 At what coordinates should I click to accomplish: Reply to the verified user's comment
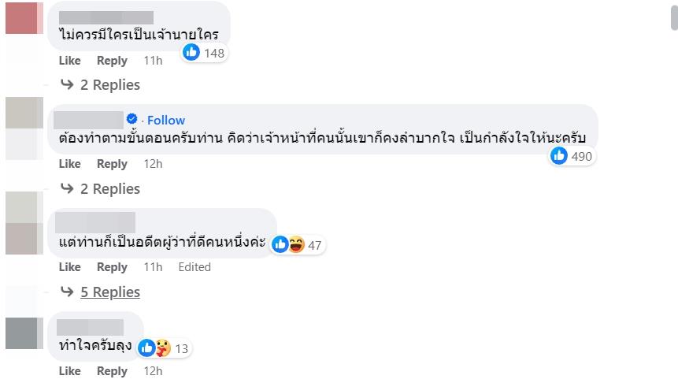tap(112, 164)
